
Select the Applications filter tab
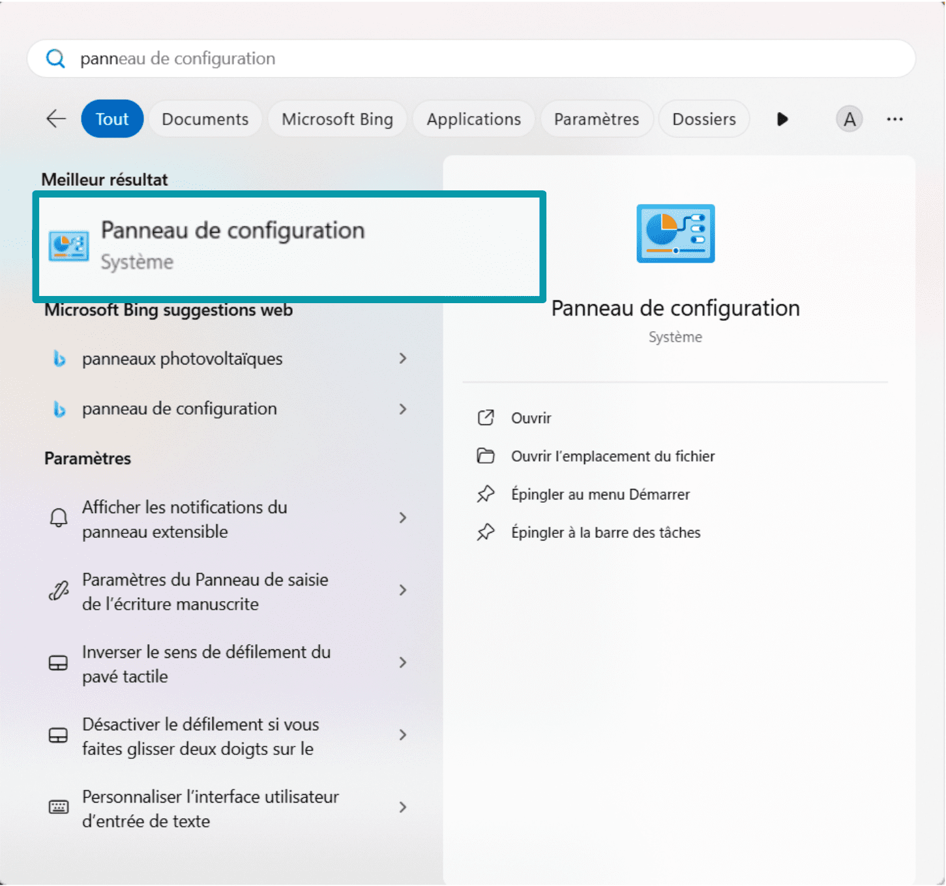[x=473, y=119]
